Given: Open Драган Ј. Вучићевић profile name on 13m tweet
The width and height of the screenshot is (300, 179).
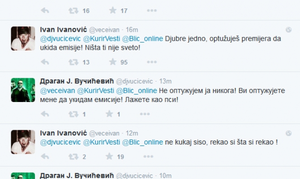Looking at the screenshot, I should (77, 81).
